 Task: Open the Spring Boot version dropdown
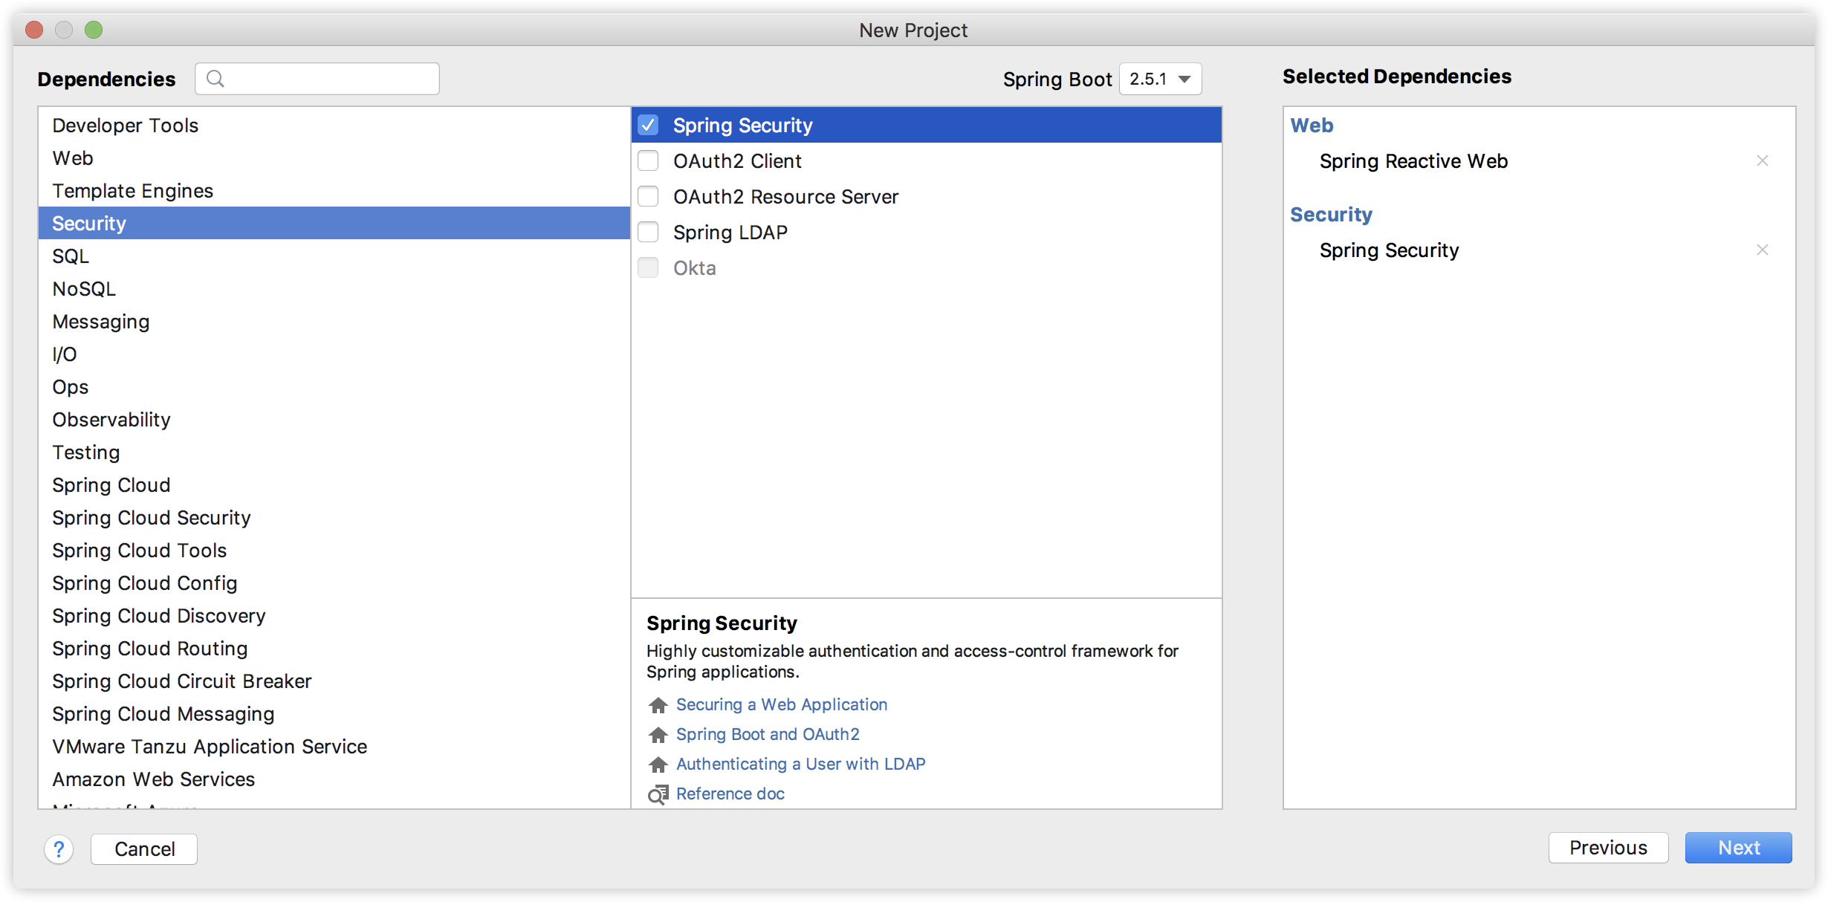[1159, 79]
